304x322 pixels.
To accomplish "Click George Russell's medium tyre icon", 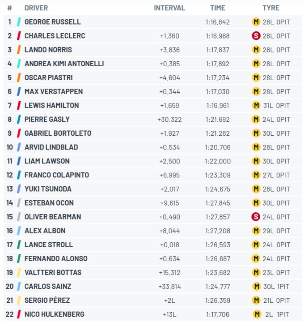I will pyautogui.click(x=256, y=22).
